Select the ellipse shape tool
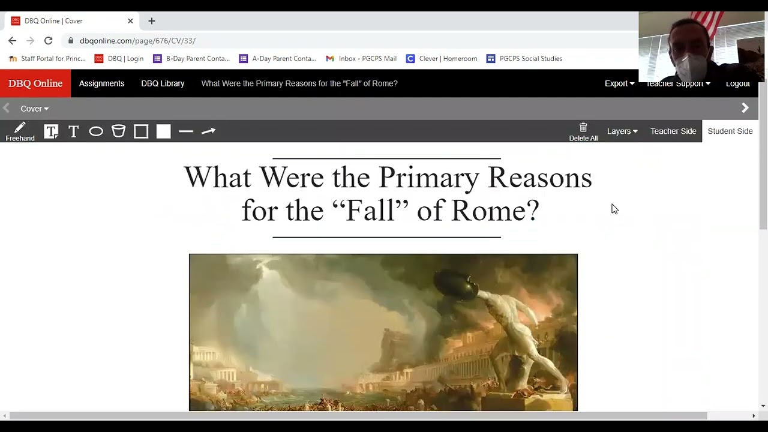Image resolution: width=768 pixels, height=432 pixels. (96, 131)
